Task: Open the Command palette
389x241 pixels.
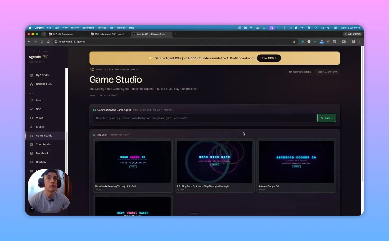Action: (300, 72)
